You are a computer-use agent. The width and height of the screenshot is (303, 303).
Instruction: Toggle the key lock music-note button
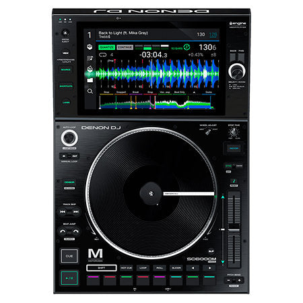pos(234,181)
